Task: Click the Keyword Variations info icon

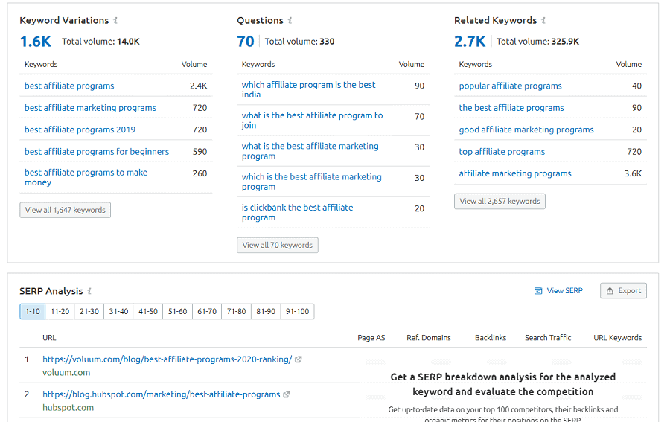Action: point(115,20)
